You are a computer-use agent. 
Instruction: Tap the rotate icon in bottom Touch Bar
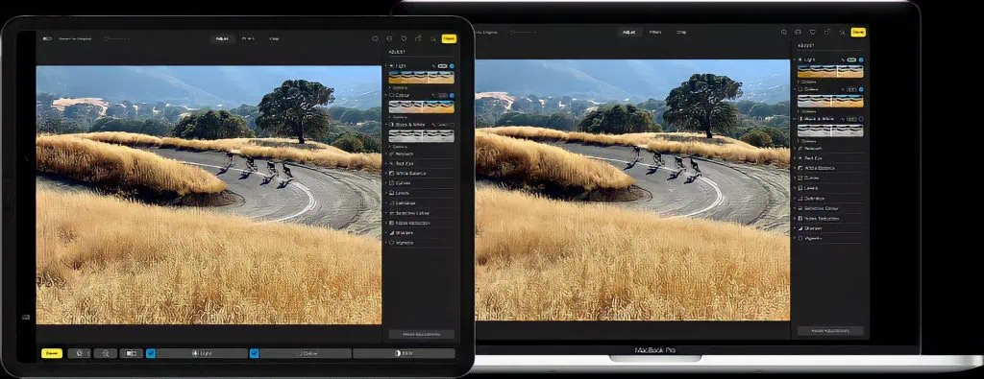click(x=79, y=353)
